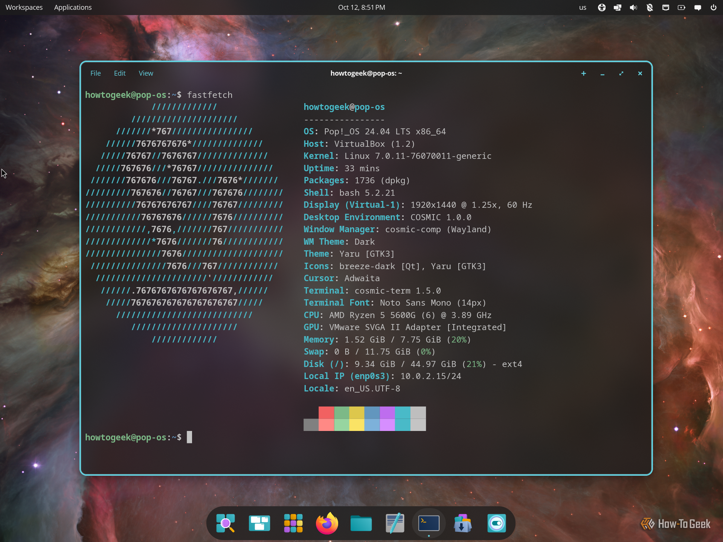Open Workspaces in the top panel
Screen dimensions: 723x542
tap(24, 8)
